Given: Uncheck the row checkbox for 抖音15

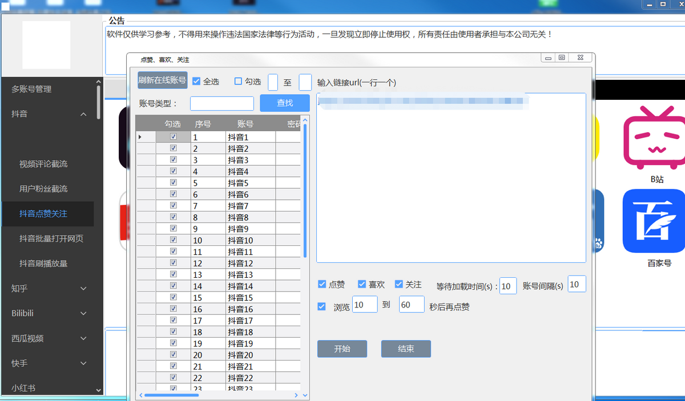Looking at the screenshot, I should pos(174,297).
